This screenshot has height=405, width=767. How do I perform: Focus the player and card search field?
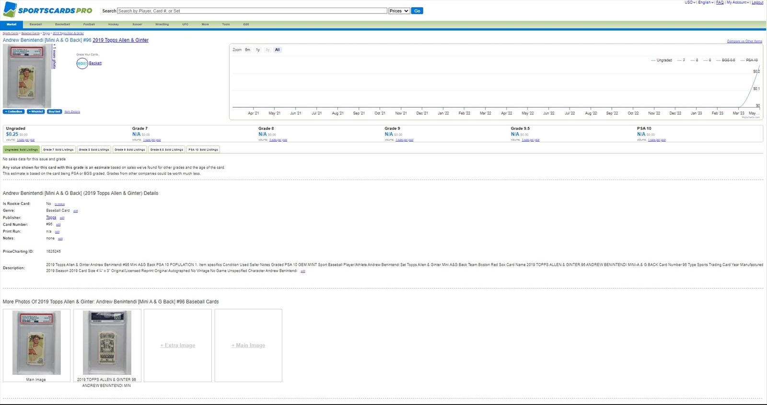coord(252,11)
